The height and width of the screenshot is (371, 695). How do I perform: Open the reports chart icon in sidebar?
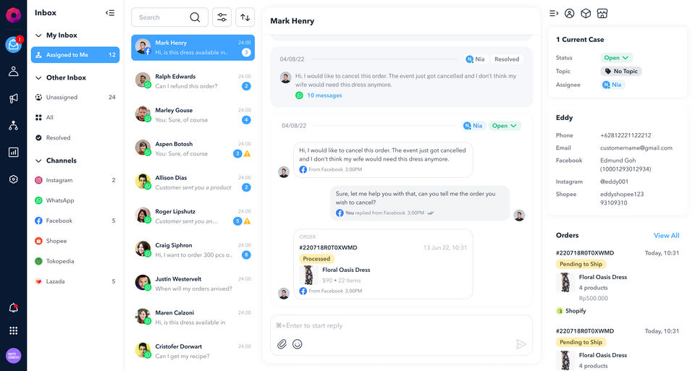tap(13, 153)
